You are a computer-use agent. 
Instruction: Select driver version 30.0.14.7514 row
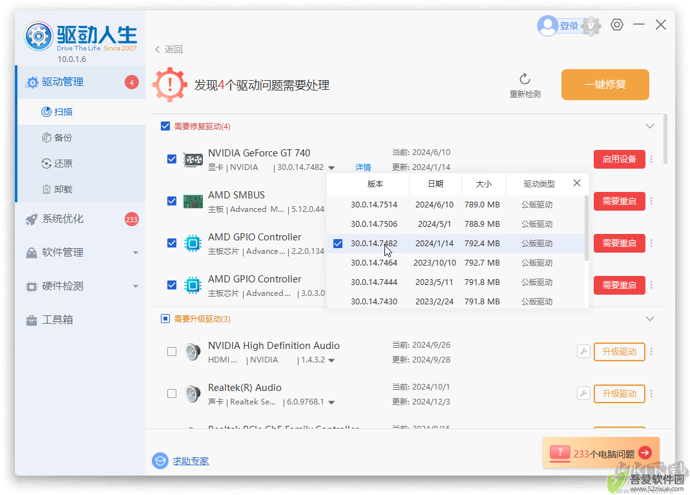coord(455,205)
